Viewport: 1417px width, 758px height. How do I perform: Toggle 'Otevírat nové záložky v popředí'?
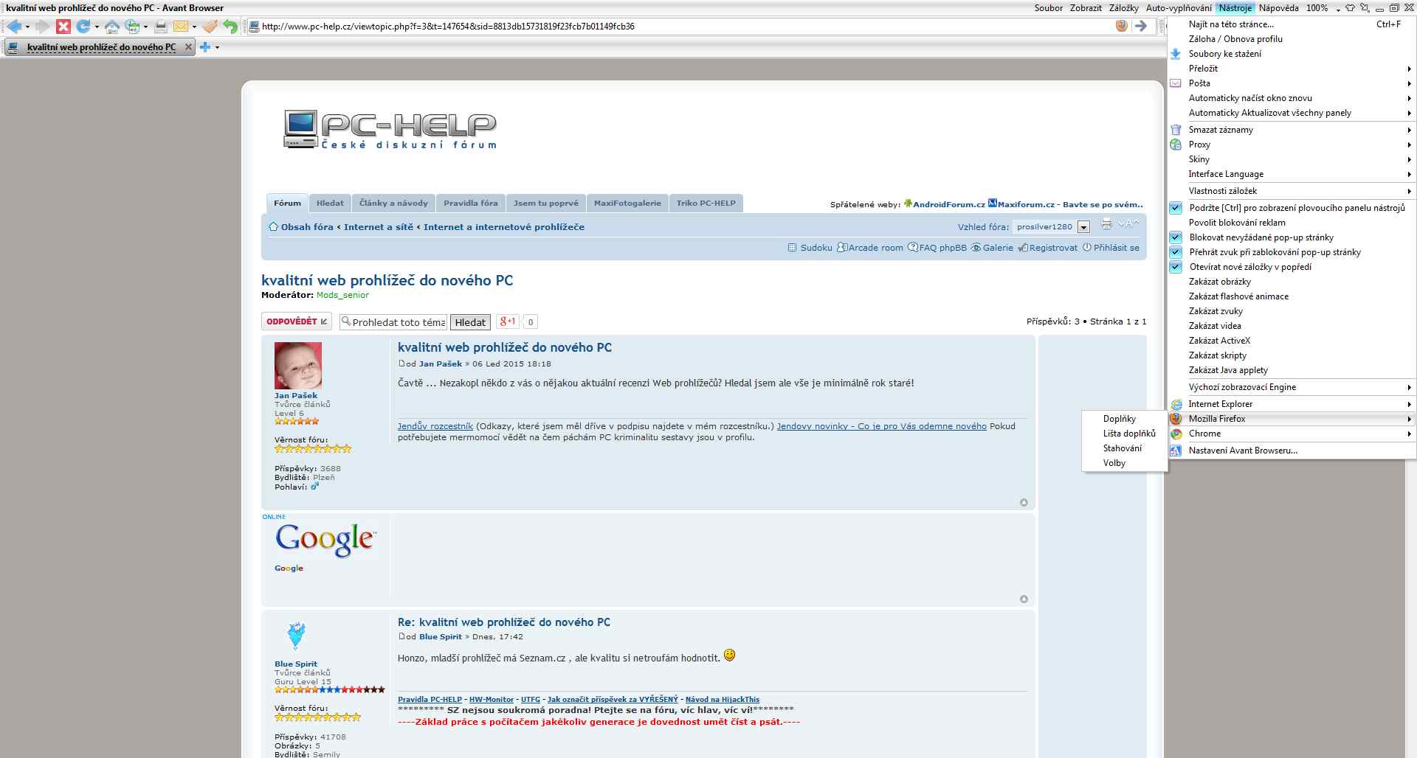coord(1292,267)
